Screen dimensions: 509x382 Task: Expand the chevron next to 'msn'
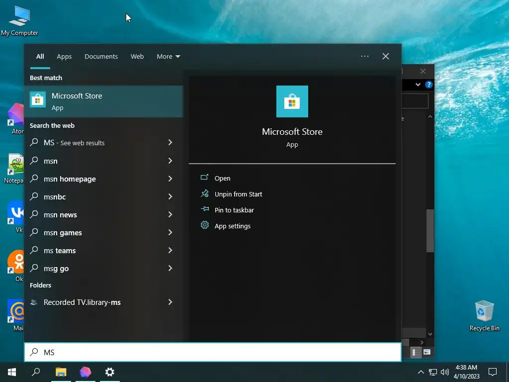coord(170,161)
